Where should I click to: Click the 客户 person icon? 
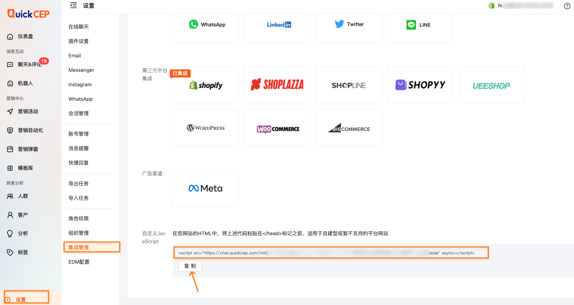click(x=10, y=215)
